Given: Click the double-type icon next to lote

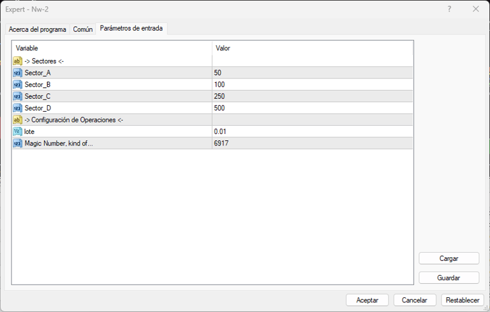Looking at the screenshot, I should coord(17,131).
